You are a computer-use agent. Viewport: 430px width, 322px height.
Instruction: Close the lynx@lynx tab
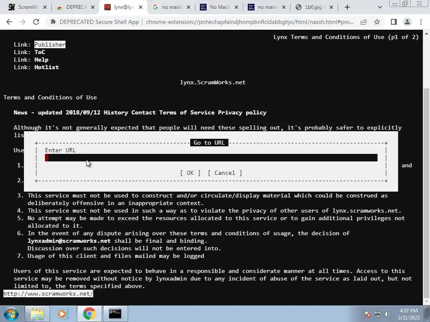click(141, 7)
